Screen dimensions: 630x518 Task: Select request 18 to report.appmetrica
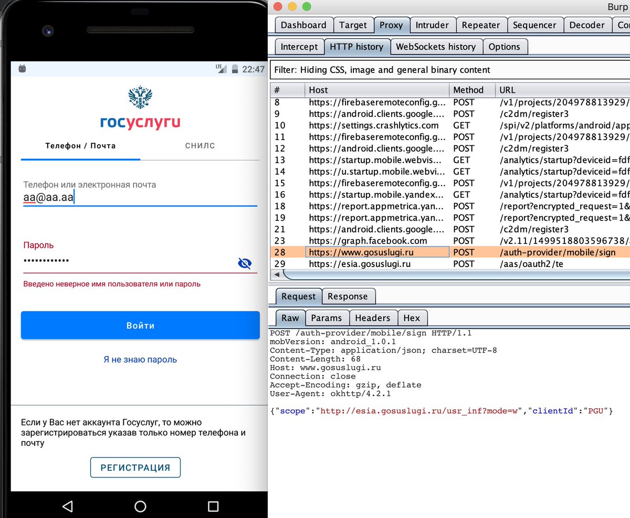(450, 206)
